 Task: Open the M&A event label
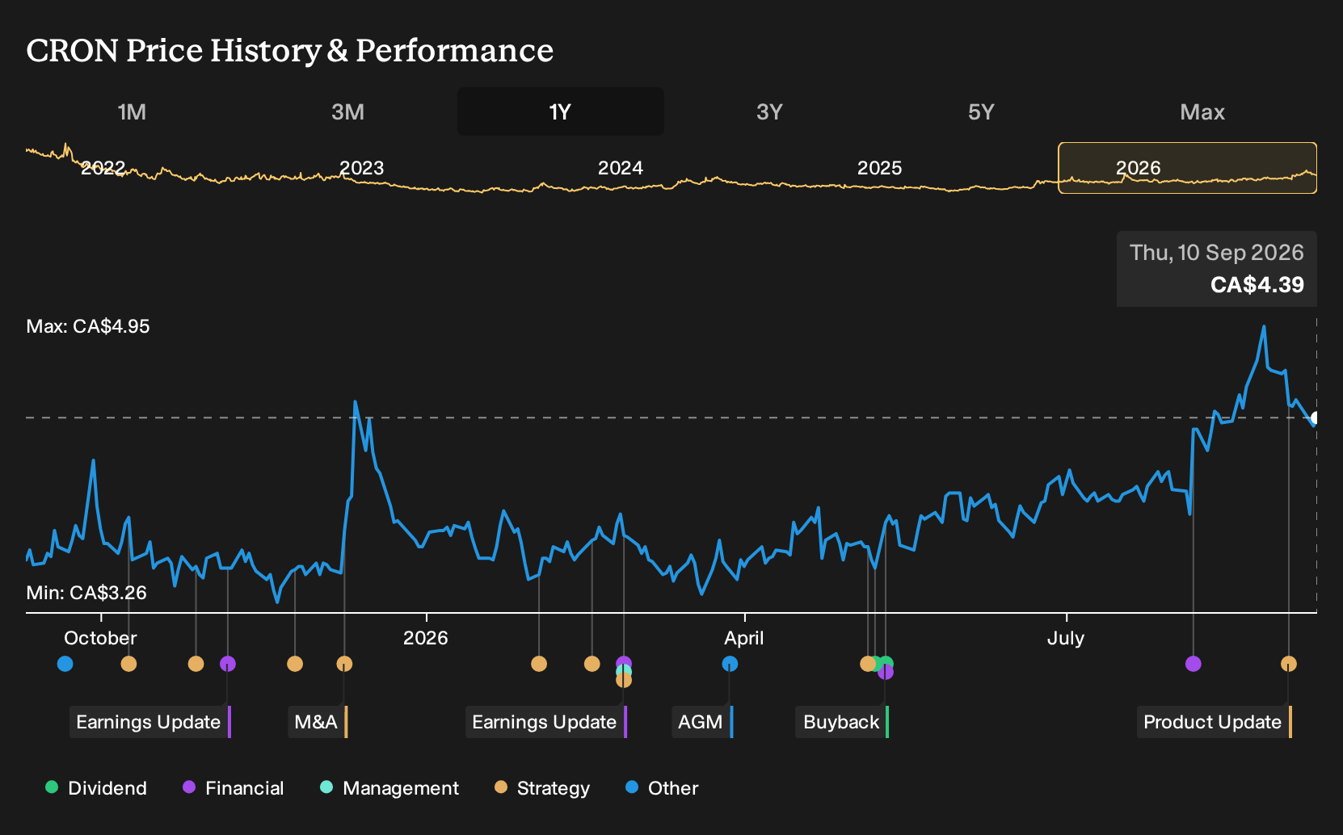click(x=318, y=722)
